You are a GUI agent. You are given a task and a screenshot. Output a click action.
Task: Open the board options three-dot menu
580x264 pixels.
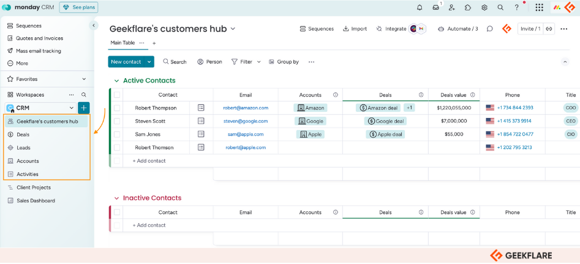563,29
